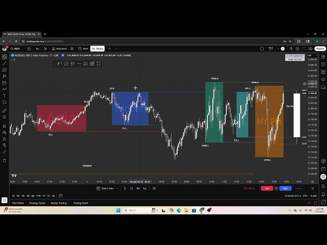The height and width of the screenshot is (245, 327).
Task: Play the bar replay
Action: (x=125, y=188)
